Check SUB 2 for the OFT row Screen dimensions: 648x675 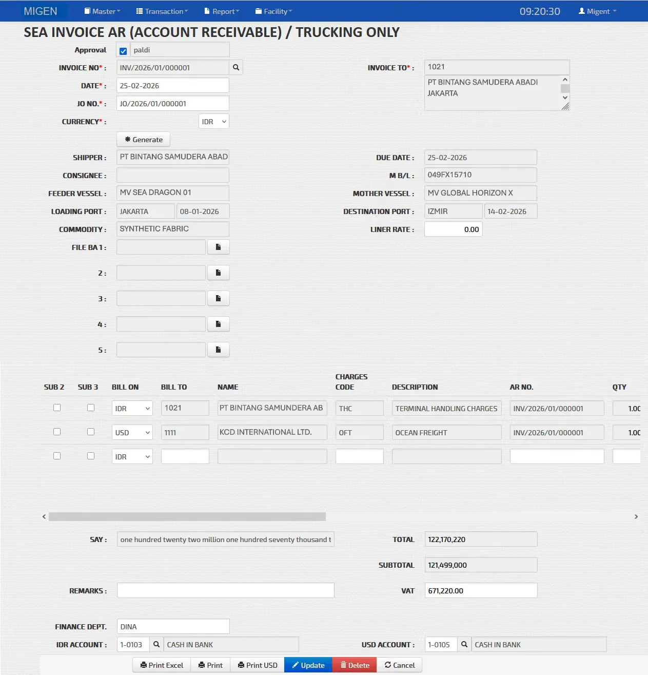tap(57, 432)
